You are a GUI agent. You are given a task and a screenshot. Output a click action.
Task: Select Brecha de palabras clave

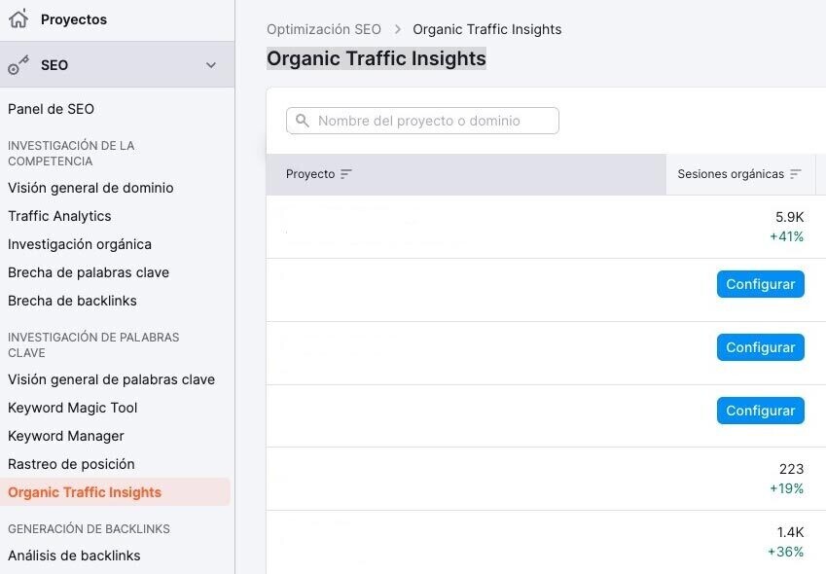click(87, 272)
